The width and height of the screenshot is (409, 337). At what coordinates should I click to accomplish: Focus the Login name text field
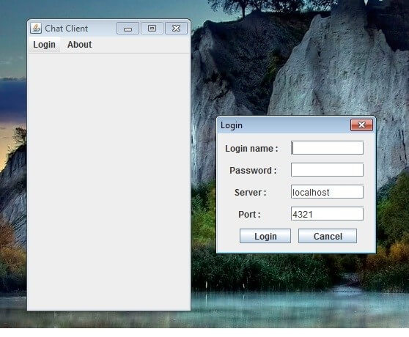(x=327, y=148)
